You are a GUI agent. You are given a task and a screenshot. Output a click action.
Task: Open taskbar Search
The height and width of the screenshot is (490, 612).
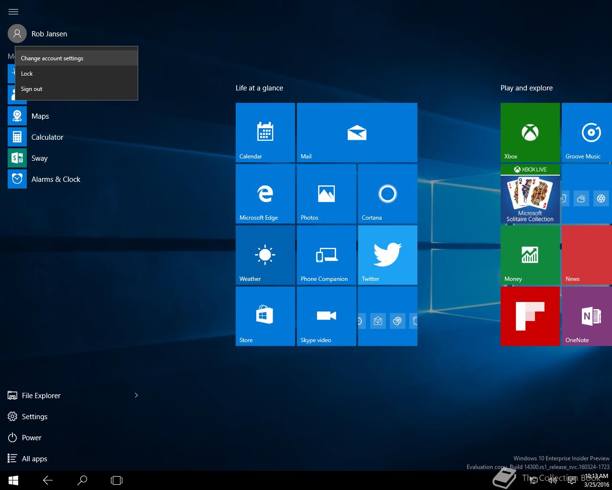[x=82, y=480]
